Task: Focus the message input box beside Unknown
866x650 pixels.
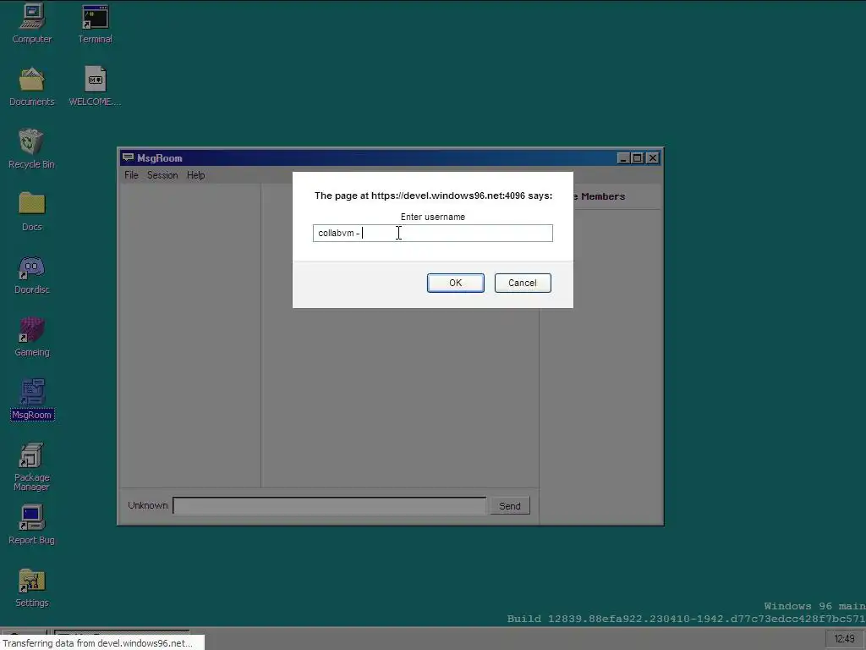Action: pyautogui.click(x=330, y=506)
